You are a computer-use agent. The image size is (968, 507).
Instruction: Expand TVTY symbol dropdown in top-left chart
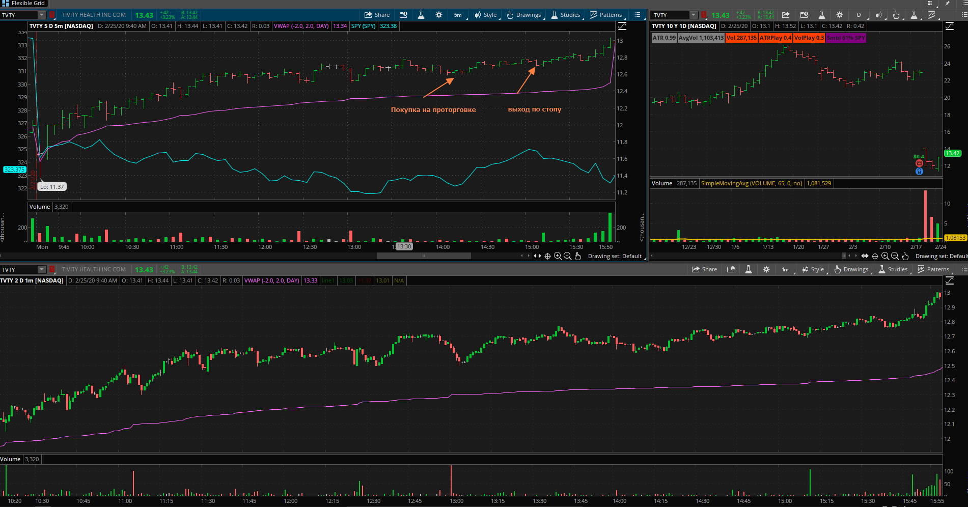42,15
